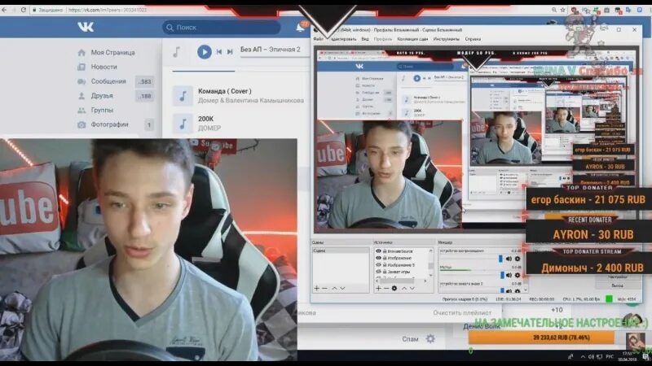Open the Справка menu in OBS
The width and height of the screenshot is (652, 366).
473,39
